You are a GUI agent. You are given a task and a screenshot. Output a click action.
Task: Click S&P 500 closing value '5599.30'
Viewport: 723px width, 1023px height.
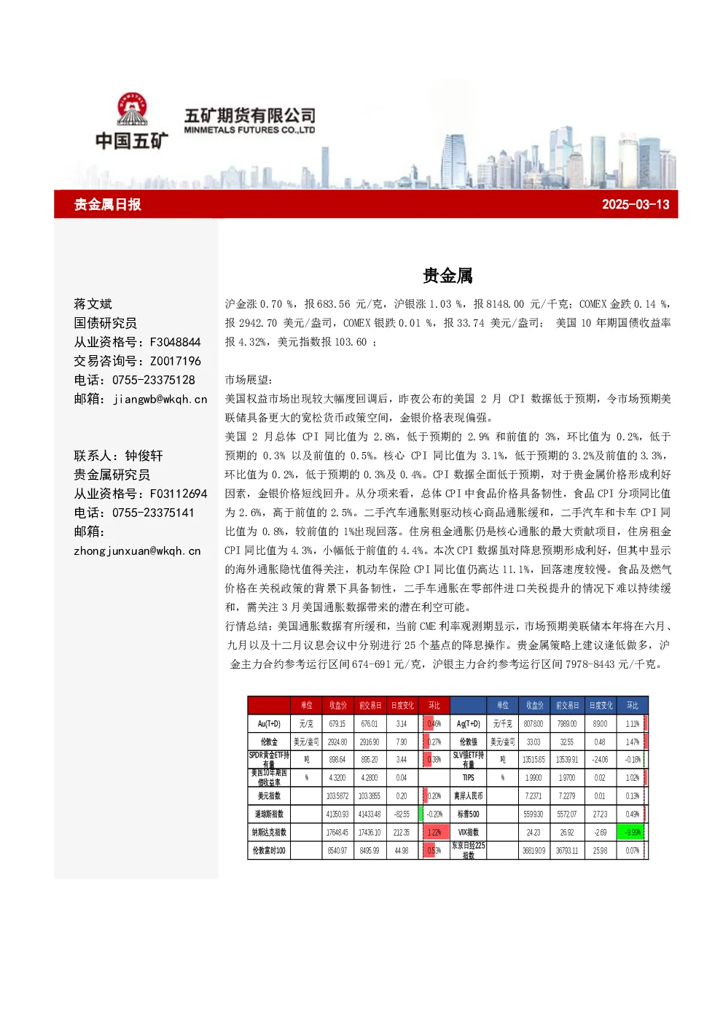click(534, 814)
